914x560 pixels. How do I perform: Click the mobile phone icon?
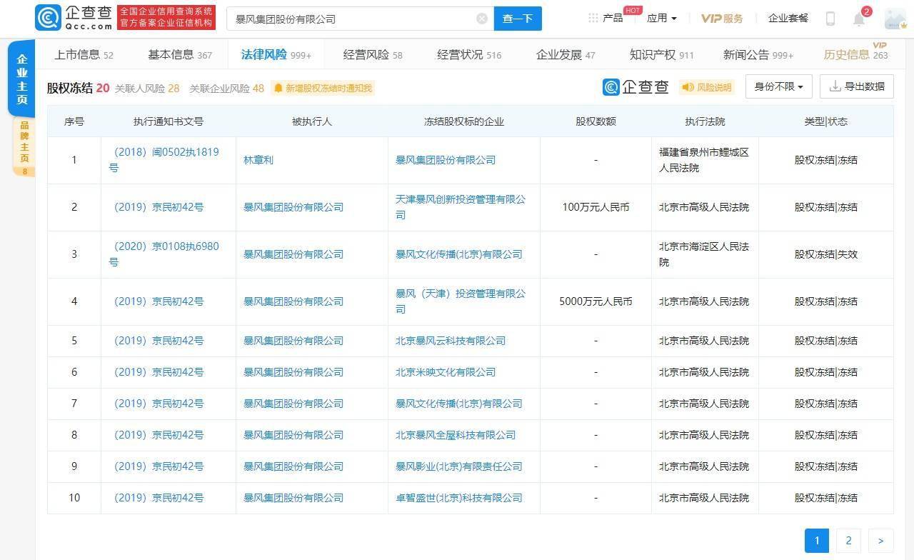point(830,19)
